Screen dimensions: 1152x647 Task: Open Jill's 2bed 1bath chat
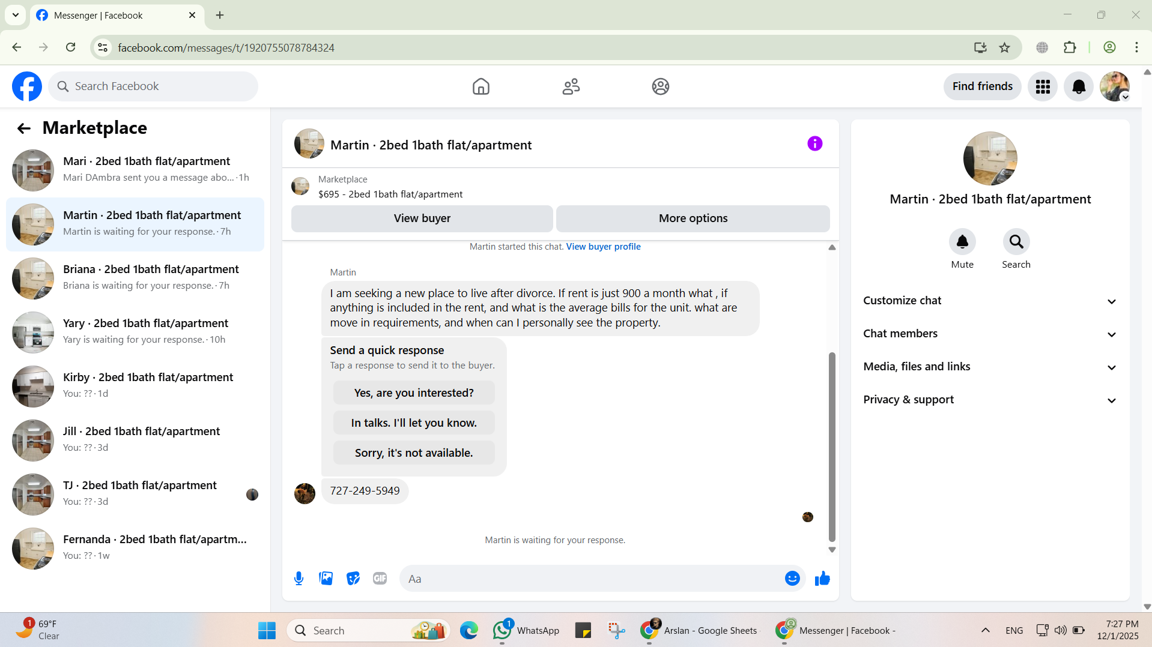pos(135,441)
